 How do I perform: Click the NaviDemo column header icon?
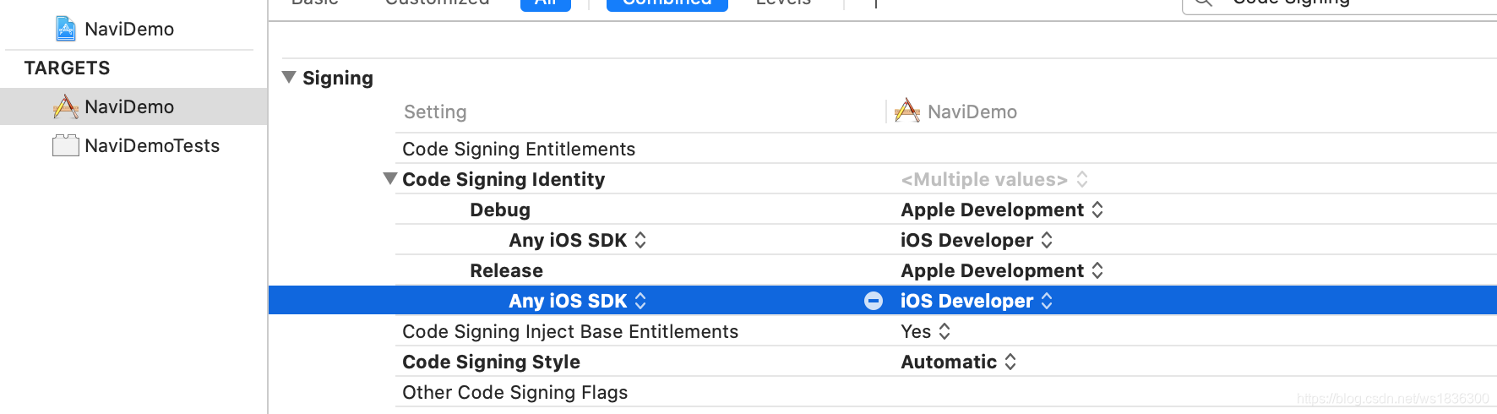click(x=907, y=111)
